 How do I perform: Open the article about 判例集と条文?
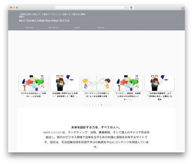pos(159,96)
